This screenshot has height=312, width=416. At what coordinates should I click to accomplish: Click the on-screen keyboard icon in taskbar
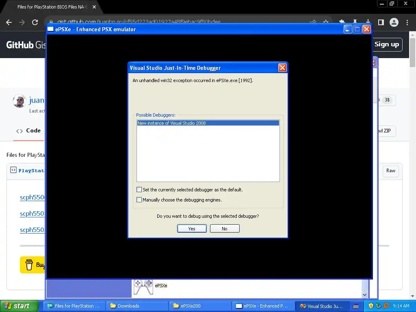click(356, 306)
